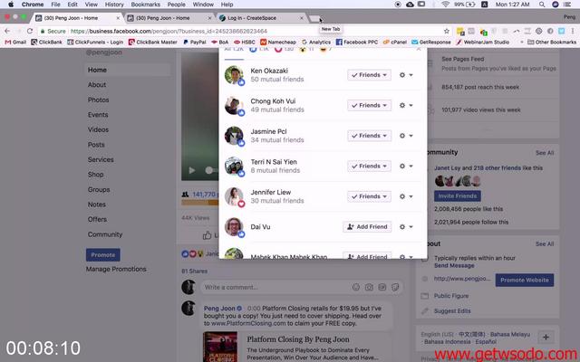Open Friends dropdown for Jennifer Liew
This screenshot has height=362, width=580.
pos(369,196)
